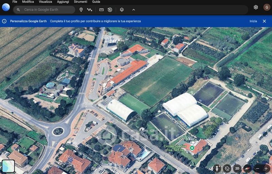This screenshot has width=272, height=174.
Task: Zoom in with the plus button
Action: (266, 168)
